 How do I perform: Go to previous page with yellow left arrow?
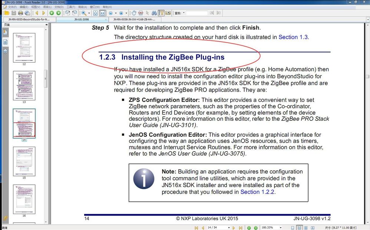click(x=37, y=13)
